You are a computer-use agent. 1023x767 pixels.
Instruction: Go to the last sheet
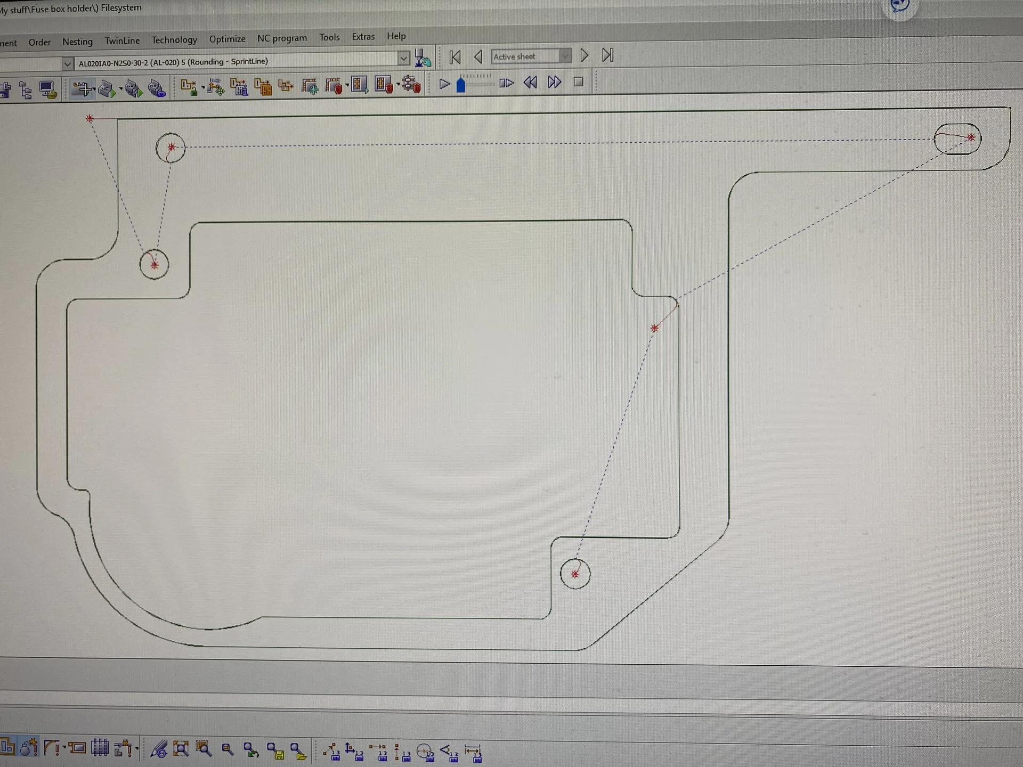607,55
